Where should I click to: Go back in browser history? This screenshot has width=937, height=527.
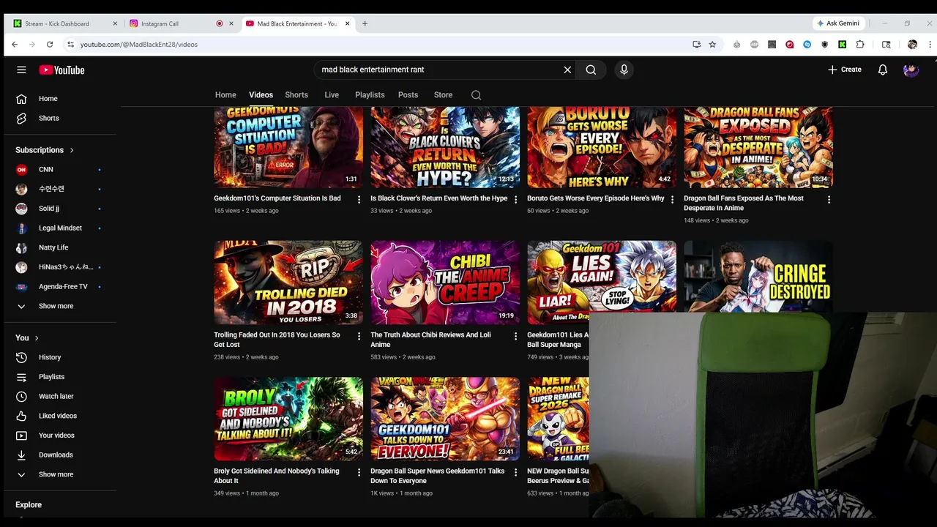point(15,45)
